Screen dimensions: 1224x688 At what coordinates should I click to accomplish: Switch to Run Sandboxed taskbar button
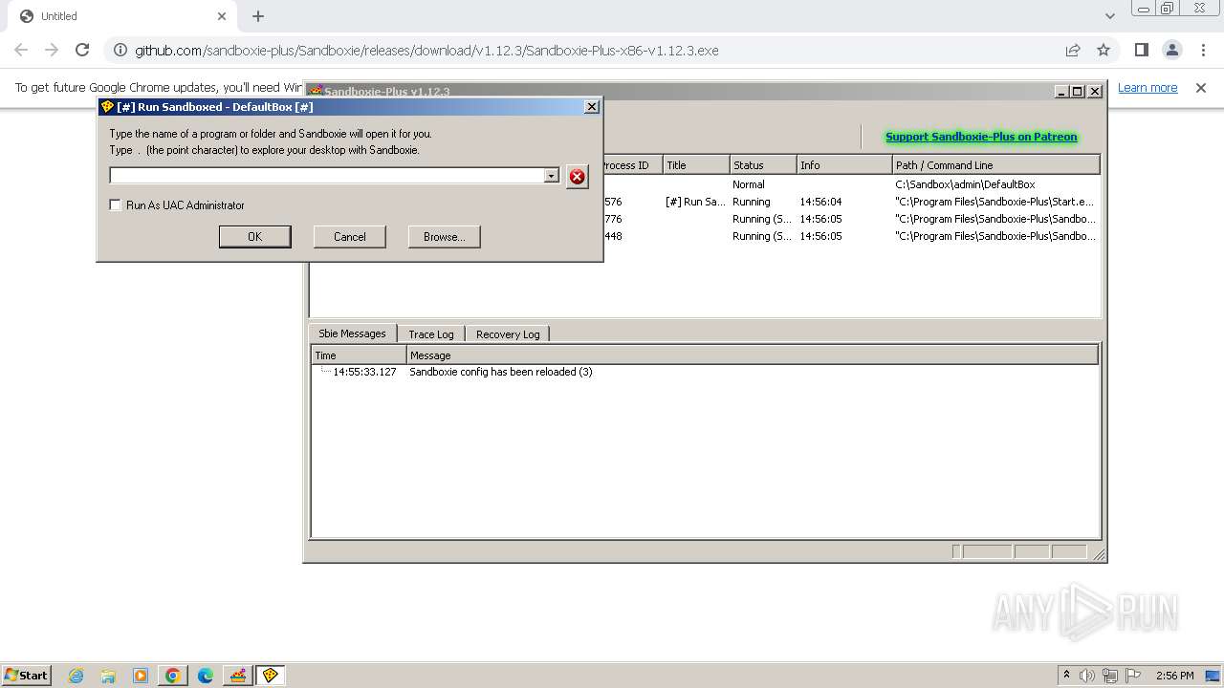point(270,676)
